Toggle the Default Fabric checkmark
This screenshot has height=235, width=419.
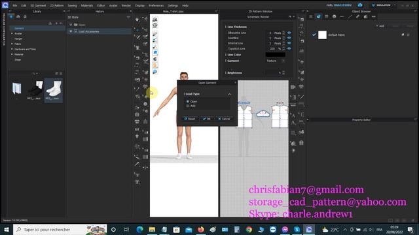(x=314, y=35)
